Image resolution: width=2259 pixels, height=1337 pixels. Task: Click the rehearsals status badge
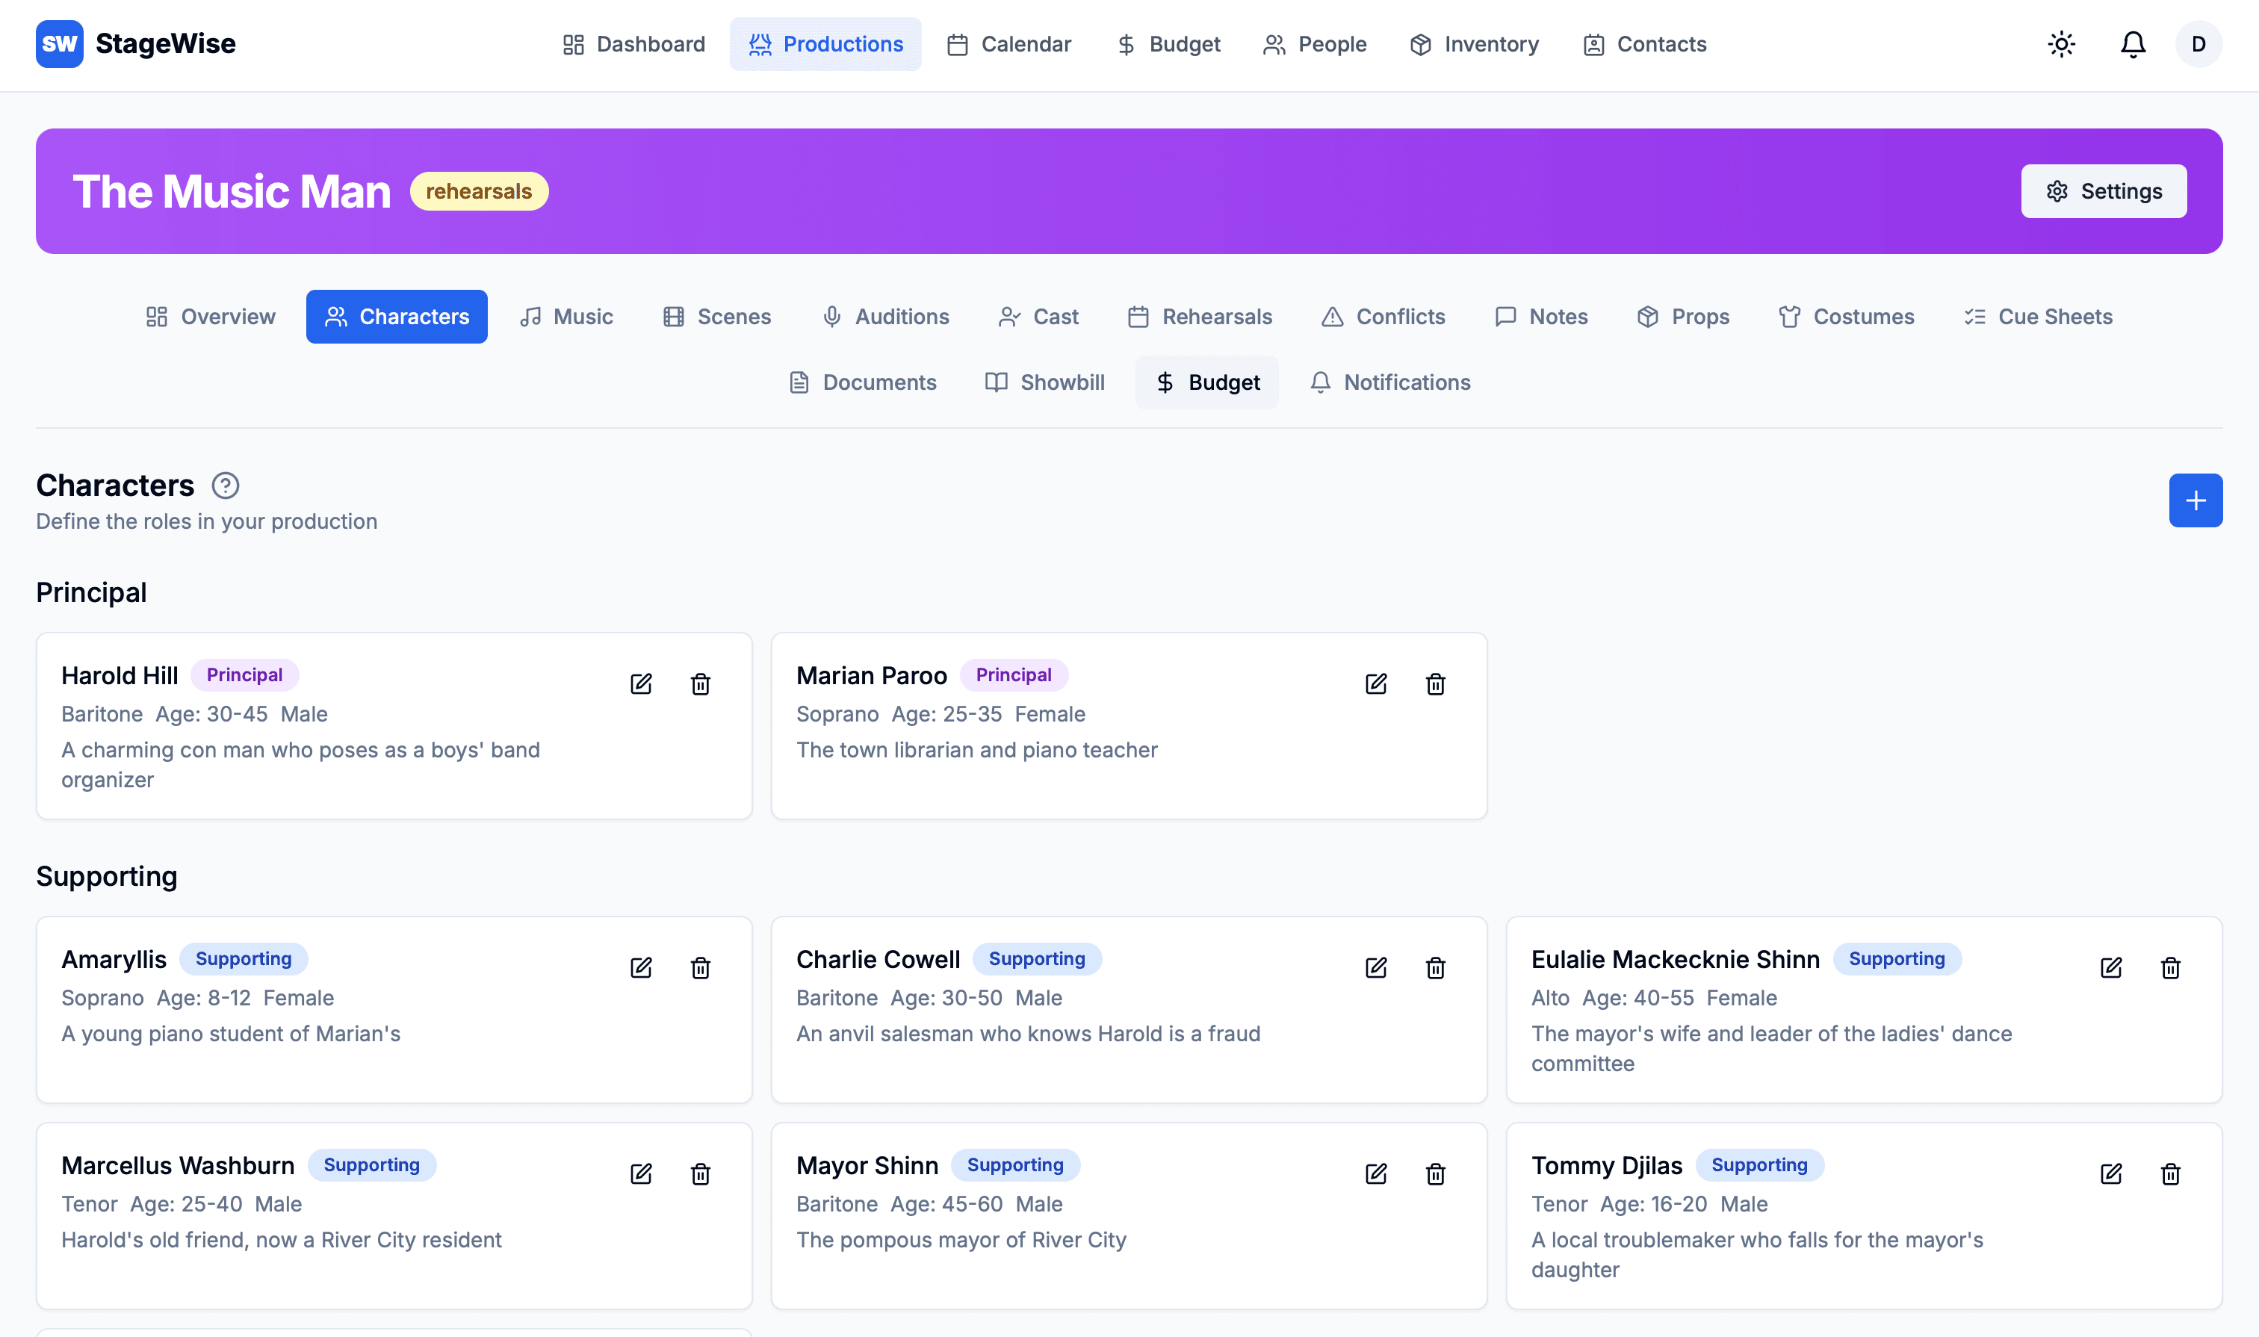click(x=479, y=191)
